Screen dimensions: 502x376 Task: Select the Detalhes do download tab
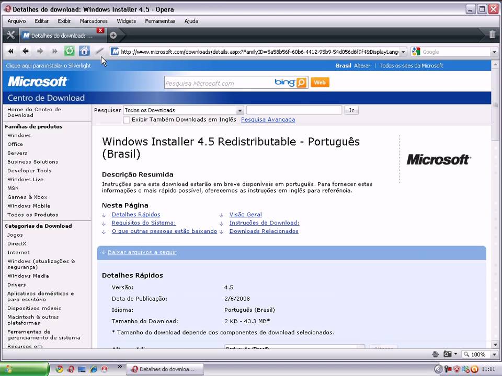pyautogui.click(x=62, y=36)
